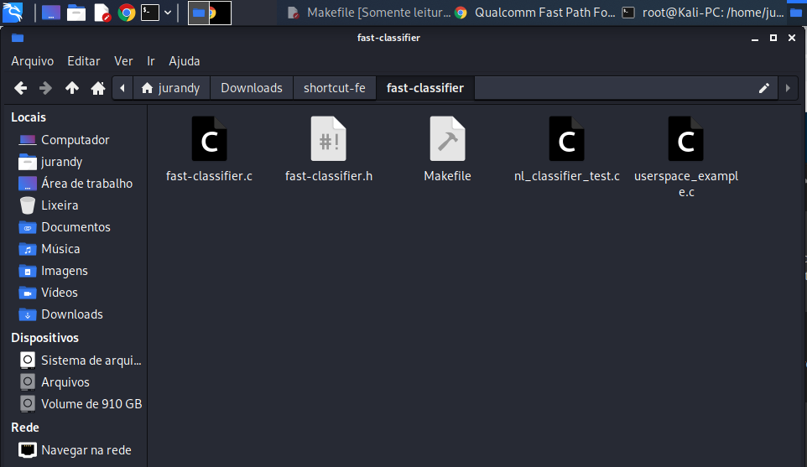Launch Chrome from the top panel
This screenshot has height=467, width=807.
(126, 13)
